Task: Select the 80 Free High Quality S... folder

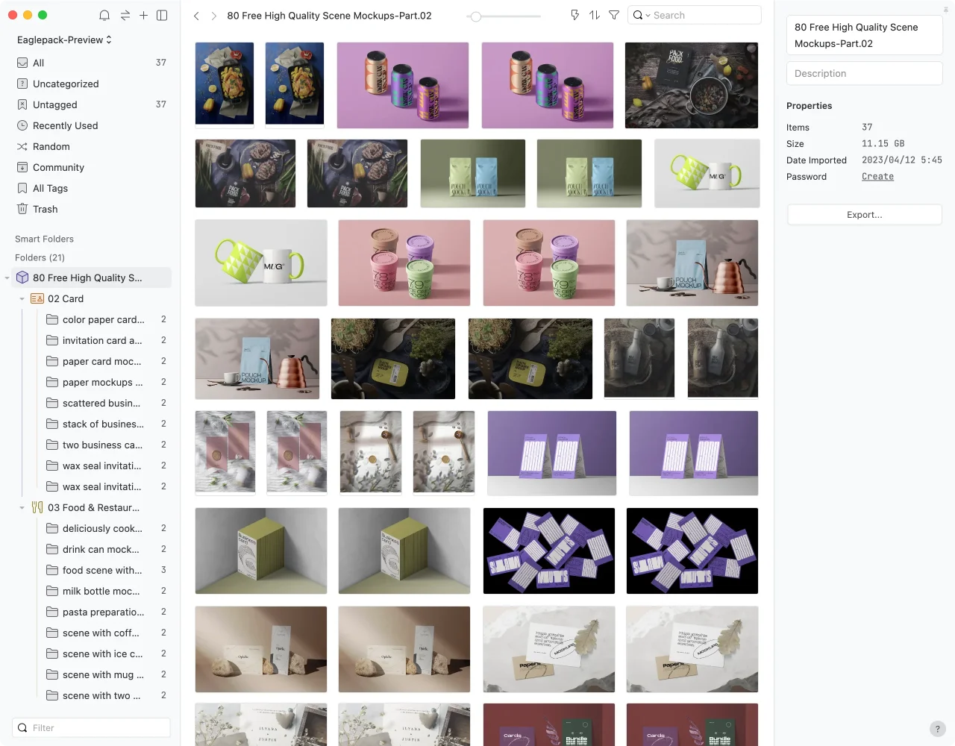Action: (x=91, y=278)
